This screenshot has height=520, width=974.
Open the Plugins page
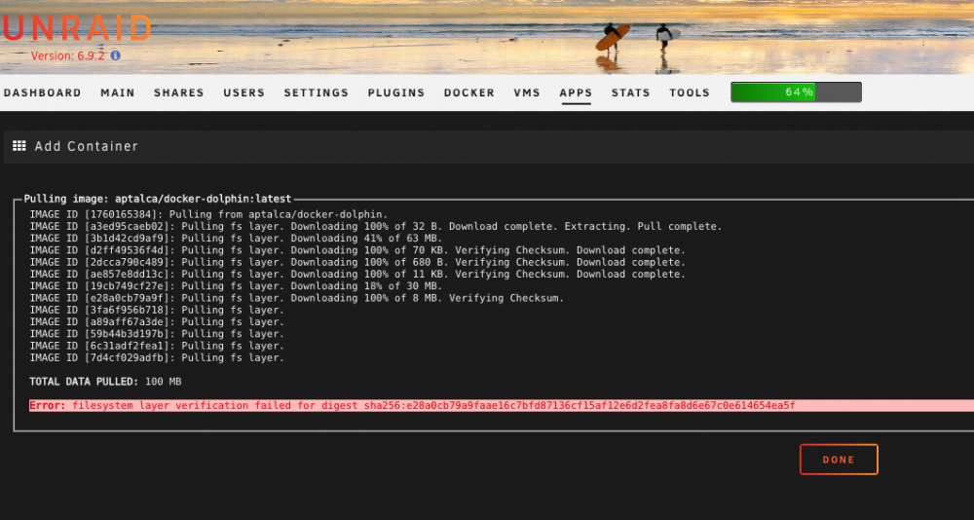(396, 93)
